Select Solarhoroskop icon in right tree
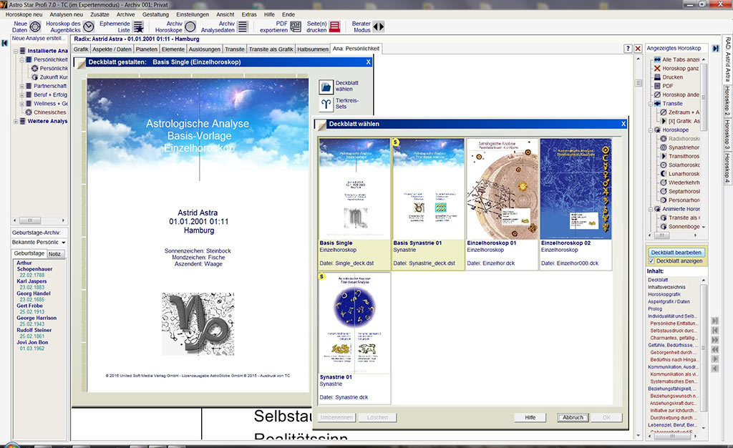Image resolution: width=733 pixels, height=448 pixels. [664, 165]
